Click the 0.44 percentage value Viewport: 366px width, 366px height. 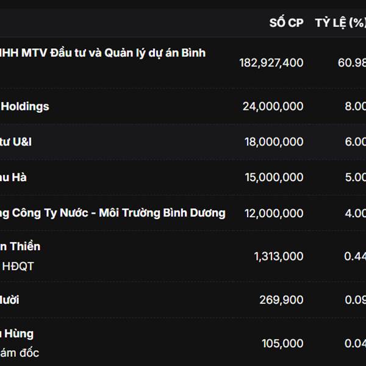click(355, 256)
